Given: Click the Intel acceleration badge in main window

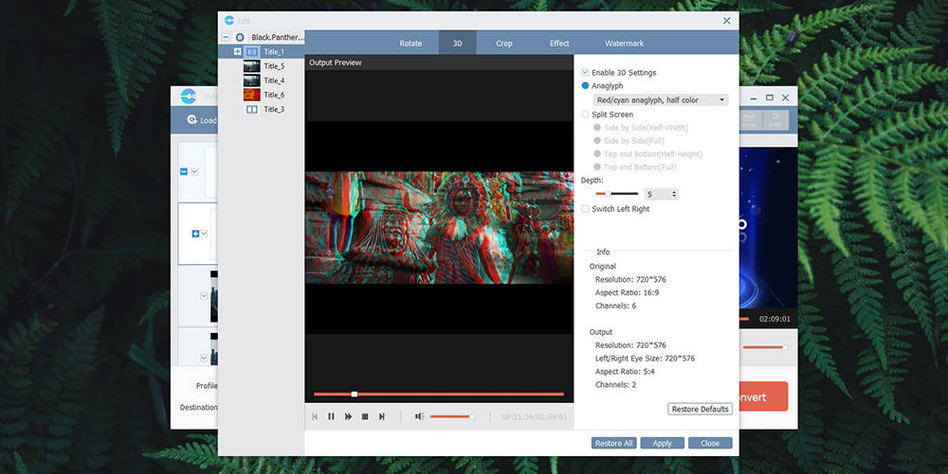Looking at the screenshot, I should tap(749, 120).
